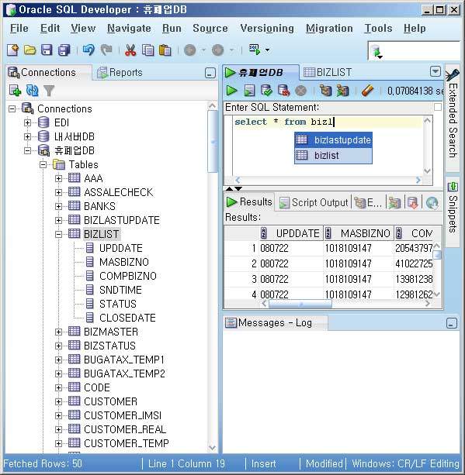Select the CLOSEDATE column in tree
Screen dimensions: 465x475
[127, 318]
